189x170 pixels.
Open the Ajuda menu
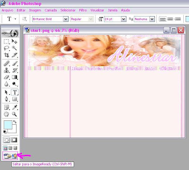click(x=125, y=10)
